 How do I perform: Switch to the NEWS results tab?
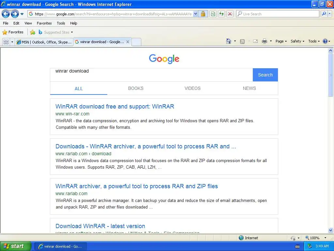250,88
